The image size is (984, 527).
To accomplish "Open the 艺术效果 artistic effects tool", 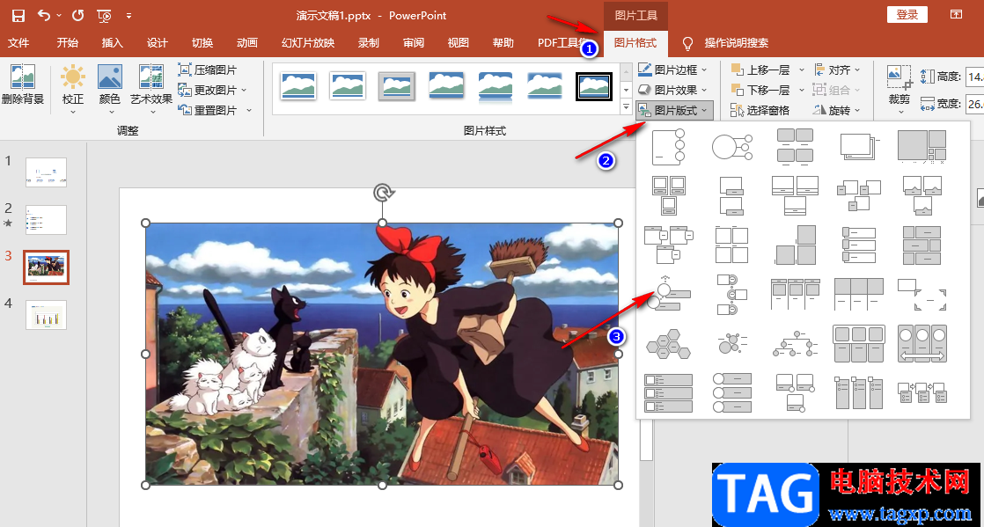I will pos(151,89).
